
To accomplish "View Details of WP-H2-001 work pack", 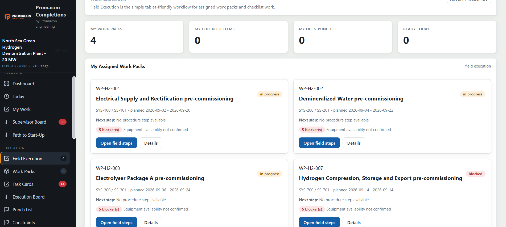I will 151,143.
